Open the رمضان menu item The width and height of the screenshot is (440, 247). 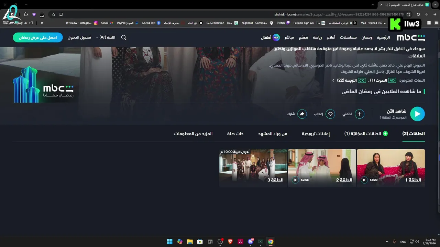click(x=366, y=37)
